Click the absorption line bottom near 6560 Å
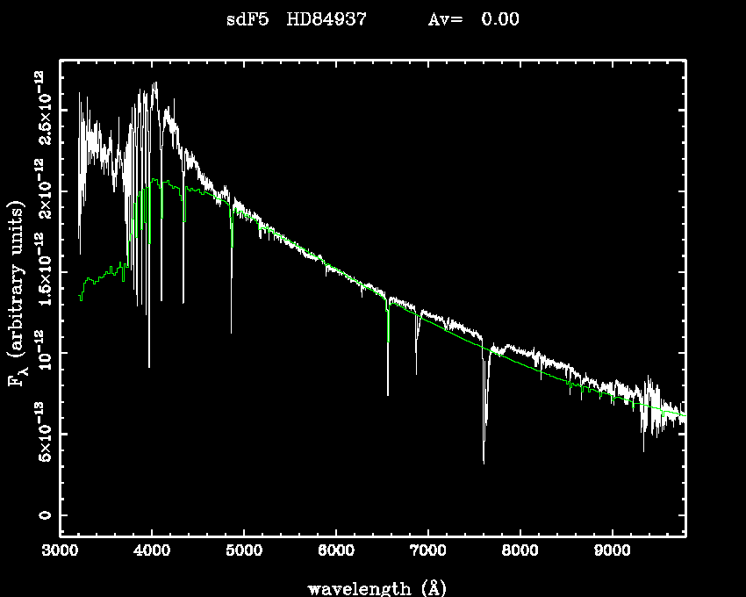This screenshot has height=597, width=746. pos(388,393)
